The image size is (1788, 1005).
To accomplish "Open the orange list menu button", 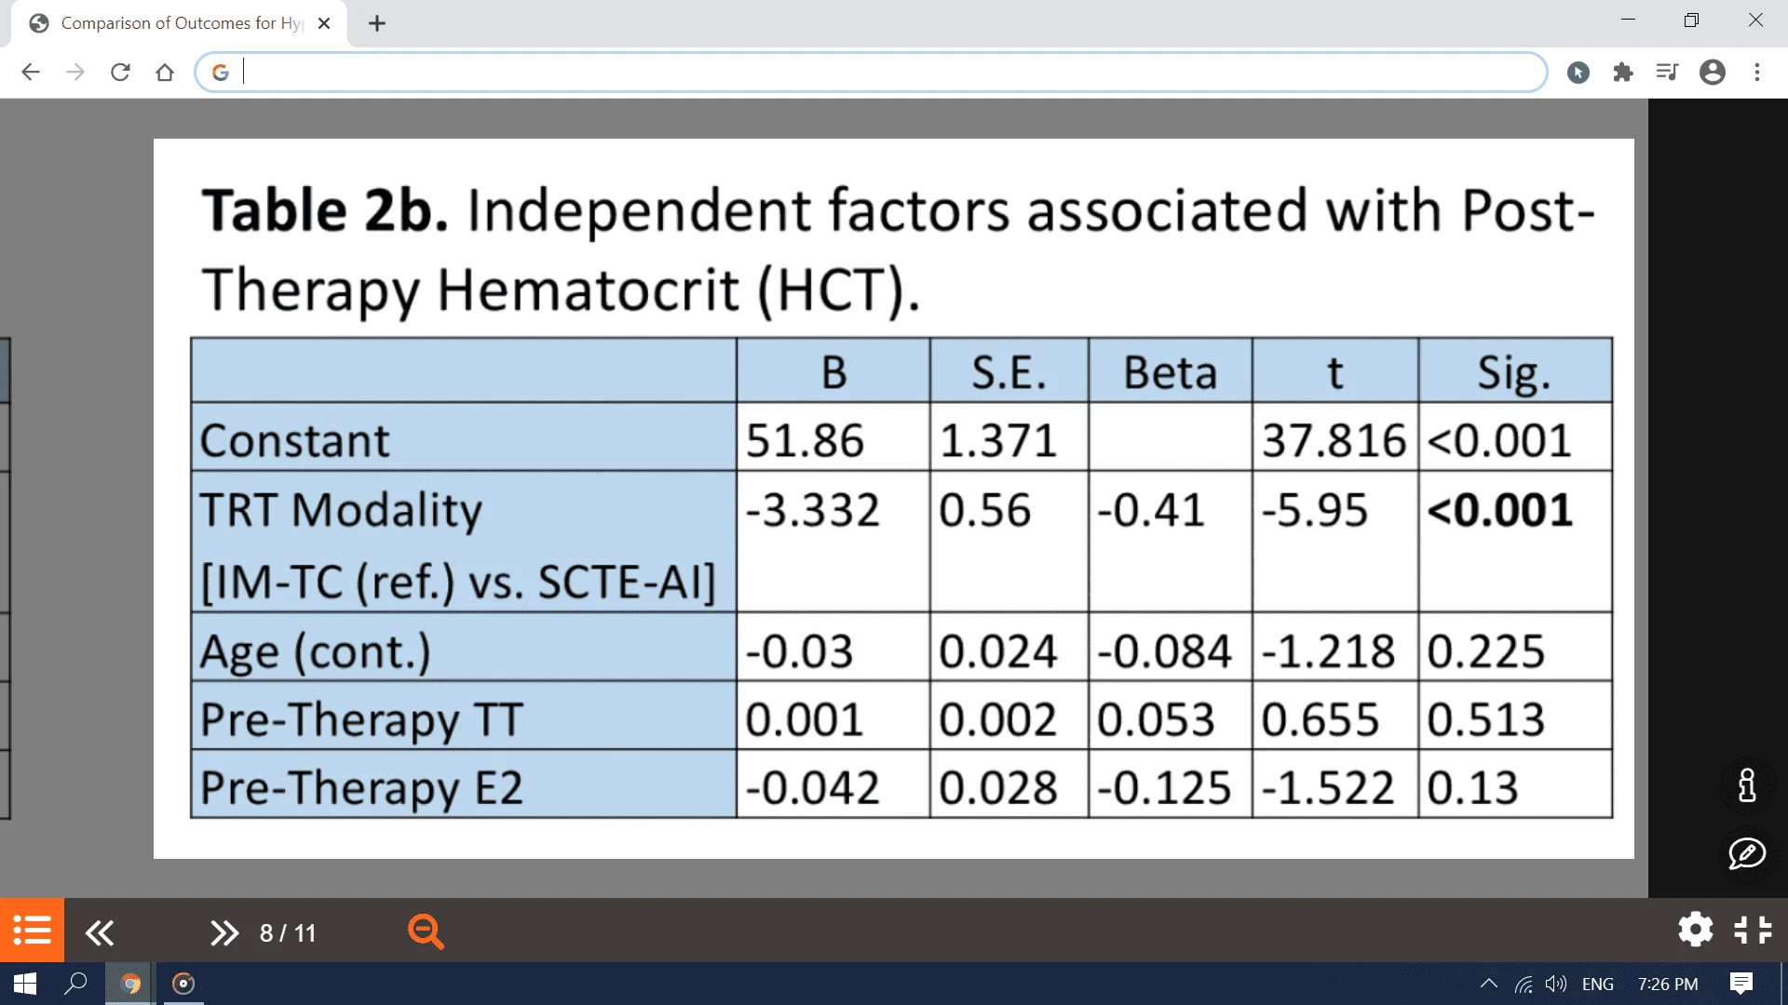I will point(32,930).
